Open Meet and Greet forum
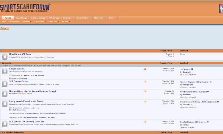 tap(33, 91)
